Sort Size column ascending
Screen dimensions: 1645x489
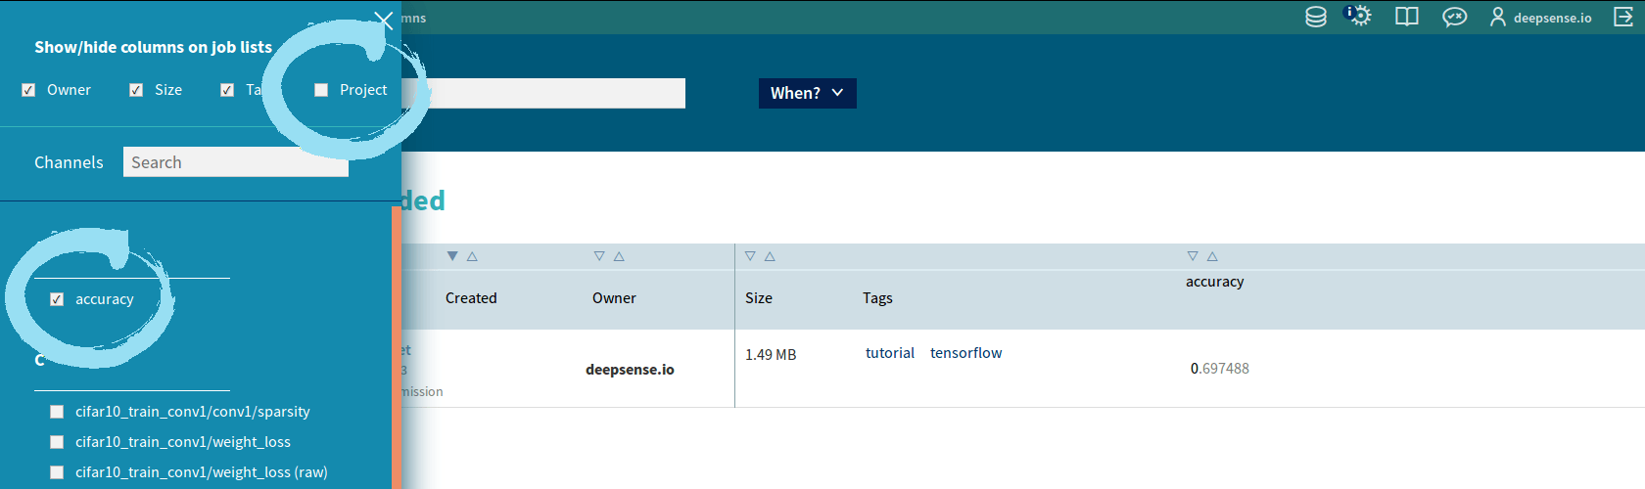(x=770, y=256)
